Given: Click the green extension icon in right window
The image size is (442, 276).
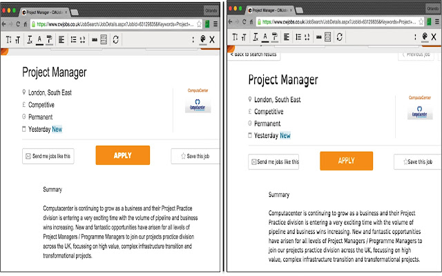Looking at the screenshot, I should click(429, 21).
